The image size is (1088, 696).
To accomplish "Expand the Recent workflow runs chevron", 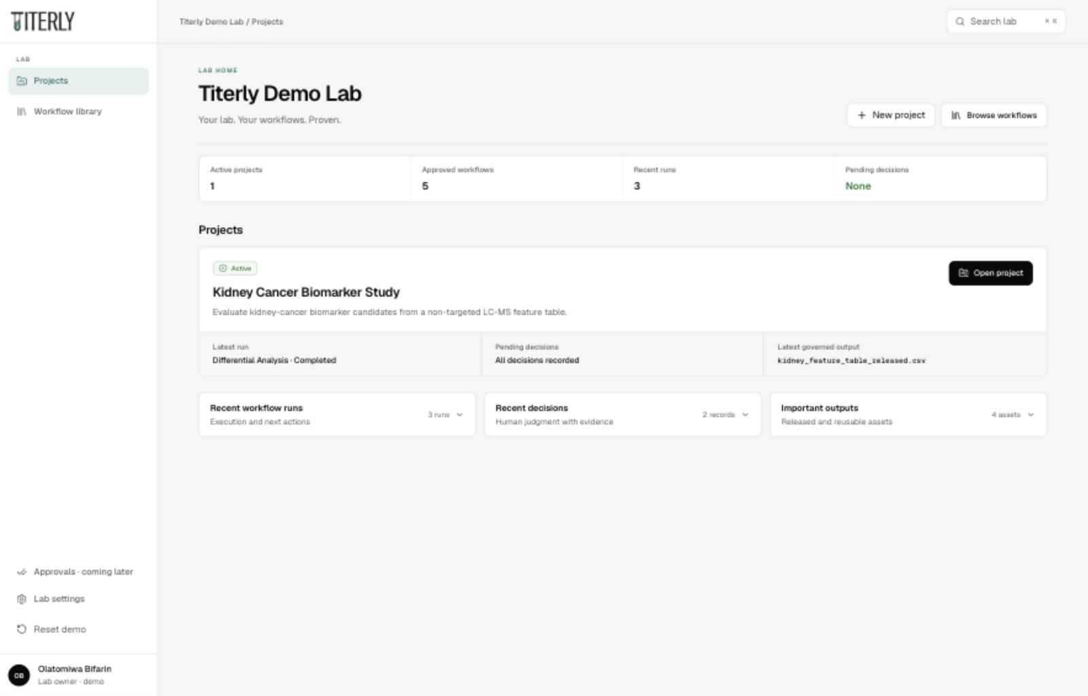I will click(x=460, y=415).
